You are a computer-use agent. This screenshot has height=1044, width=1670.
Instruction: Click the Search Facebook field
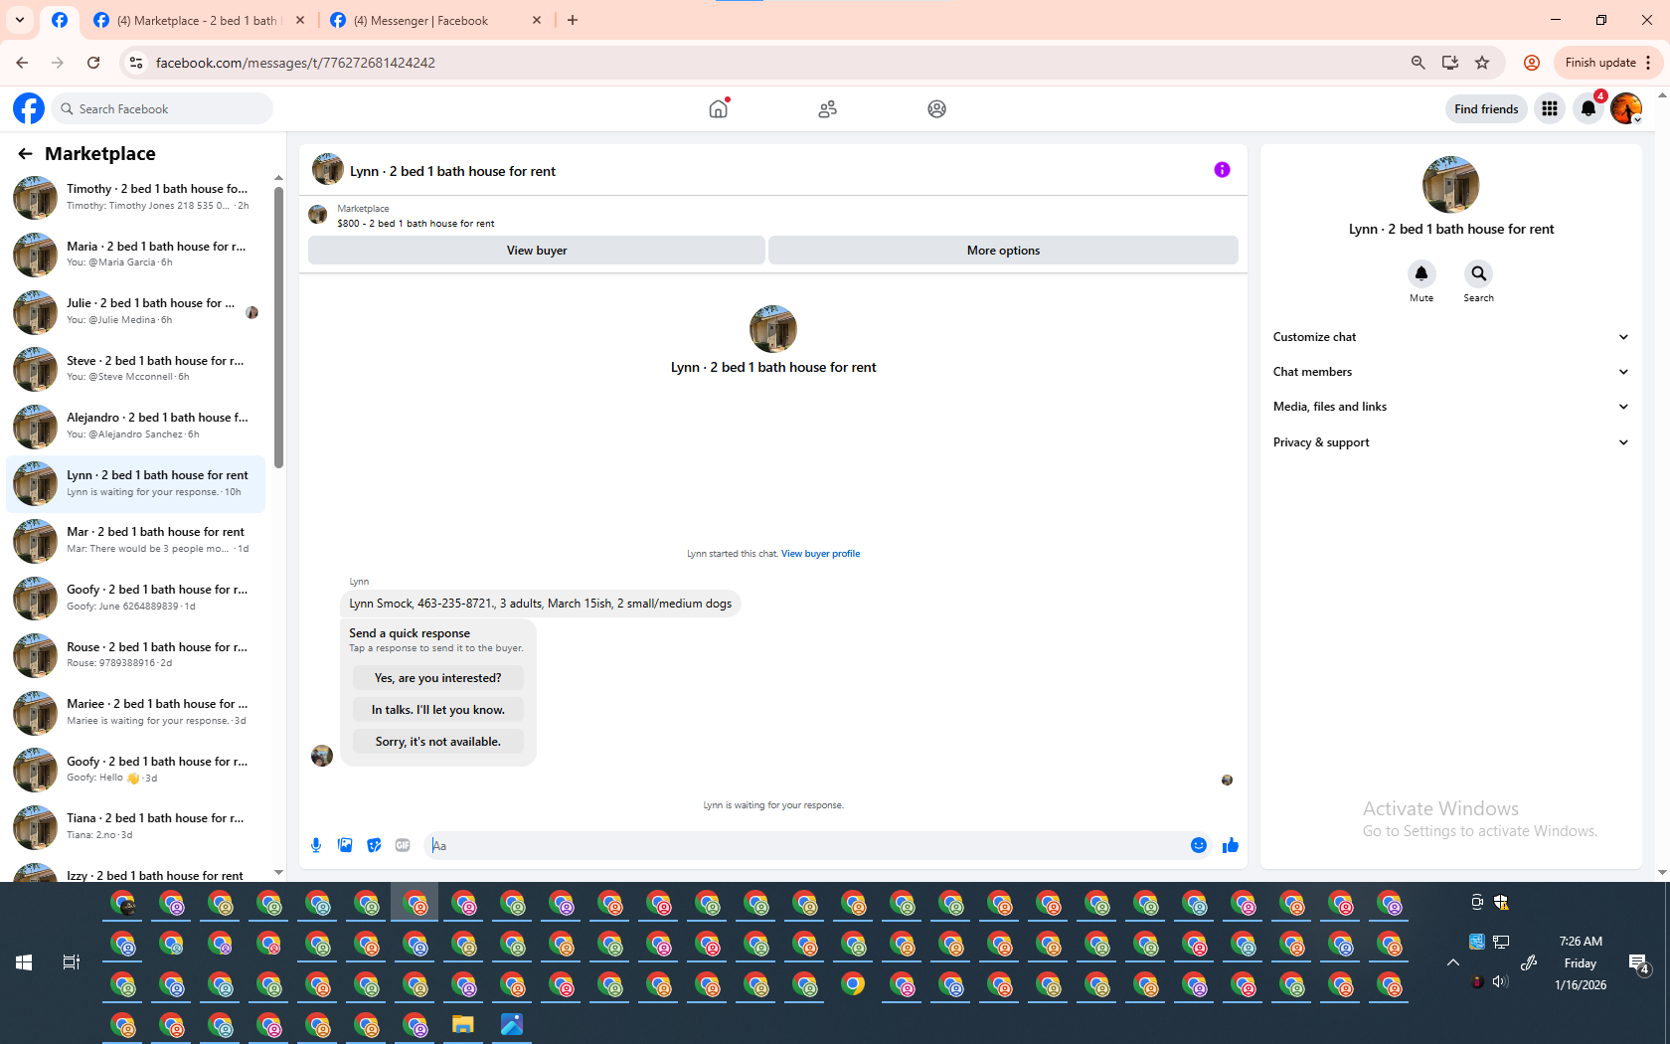[x=162, y=108]
